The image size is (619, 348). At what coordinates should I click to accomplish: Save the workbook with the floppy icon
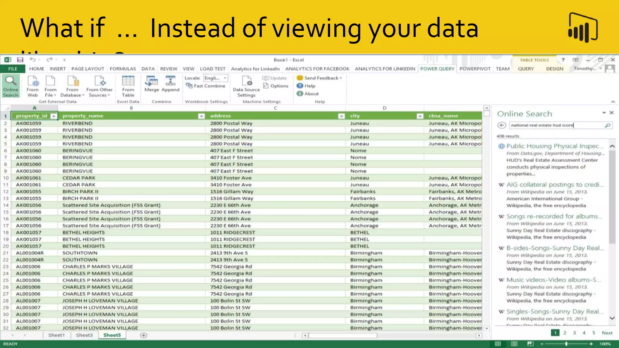coord(20,60)
